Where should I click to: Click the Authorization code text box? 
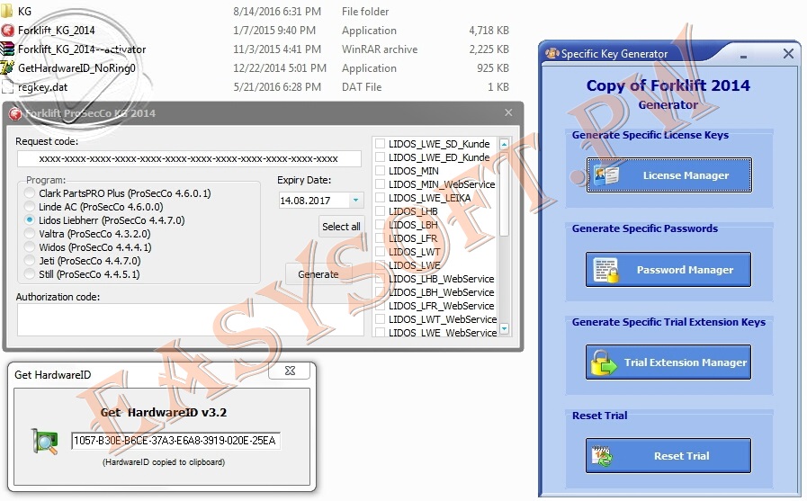(x=191, y=320)
